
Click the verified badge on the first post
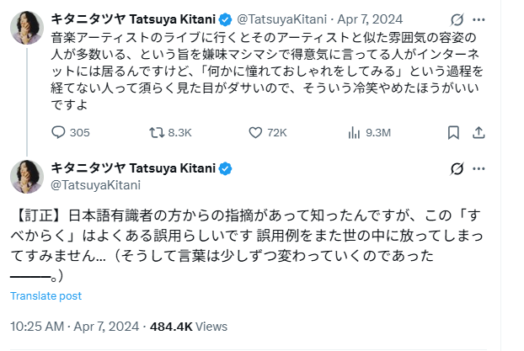(226, 18)
